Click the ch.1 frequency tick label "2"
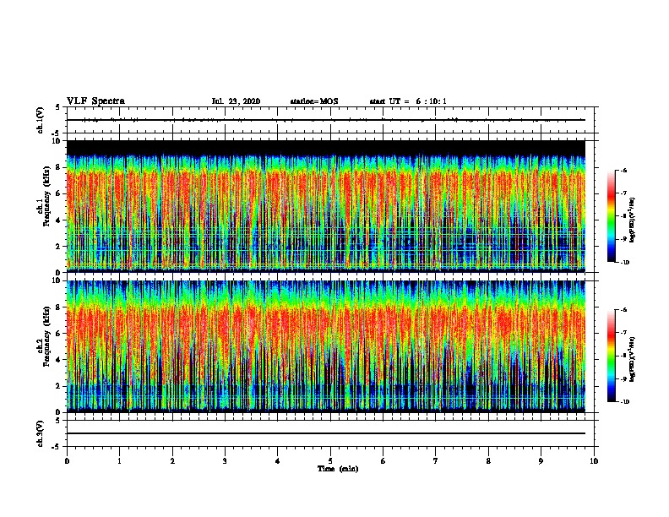 (59, 247)
